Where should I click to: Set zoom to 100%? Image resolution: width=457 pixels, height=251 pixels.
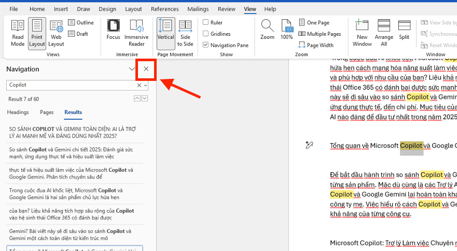tap(286, 30)
